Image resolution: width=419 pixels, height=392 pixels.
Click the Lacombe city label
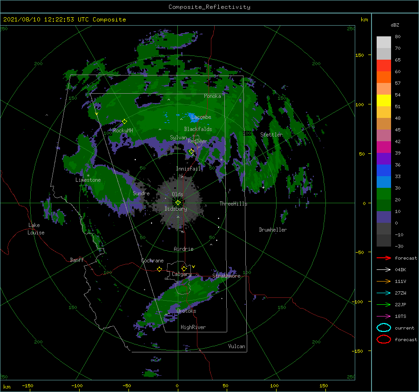201,117
